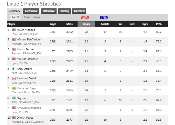Click the French flag beside Kylian Mbappé
Viewport: 175px width, 125px height.
[14, 30]
